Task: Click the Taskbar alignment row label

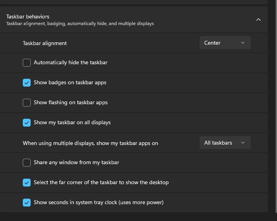Action: [x=45, y=43]
